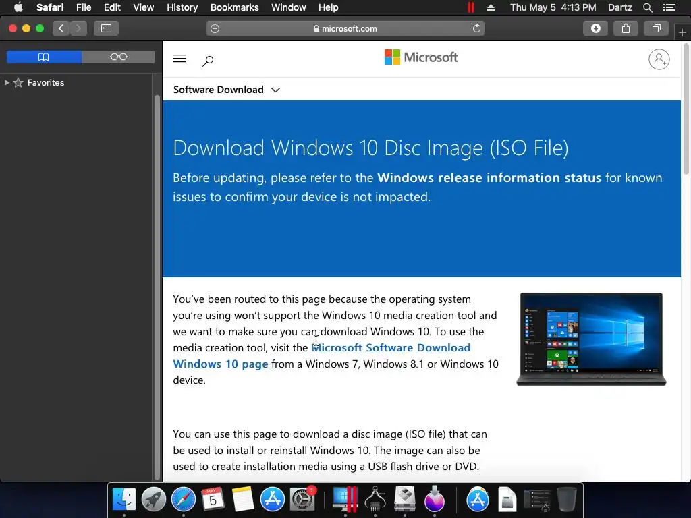691x518 pixels.
Task: Open the View menu
Action: click(x=143, y=7)
